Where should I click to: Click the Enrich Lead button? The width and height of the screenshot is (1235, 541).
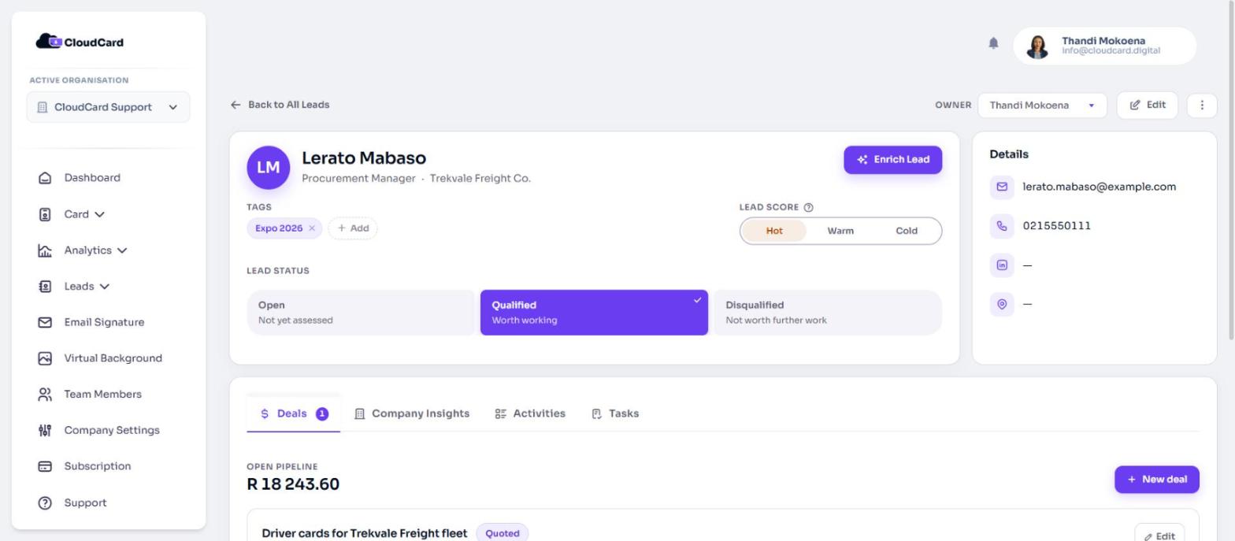tap(892, 160)
